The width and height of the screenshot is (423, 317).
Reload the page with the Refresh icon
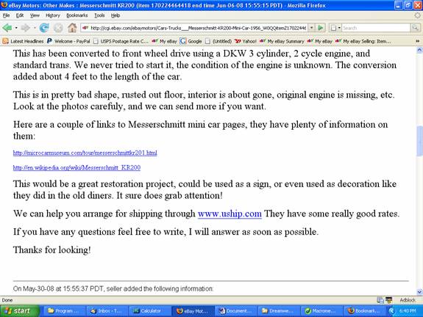coord(44,28)
